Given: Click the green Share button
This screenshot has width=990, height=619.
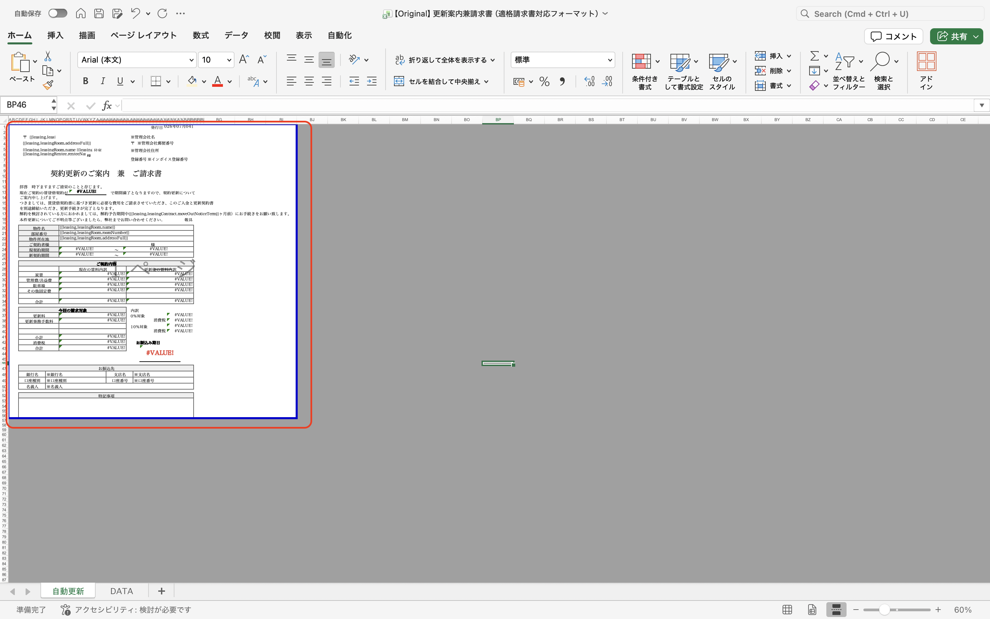Looking at the screenshot, I should [x=956, y=36].
